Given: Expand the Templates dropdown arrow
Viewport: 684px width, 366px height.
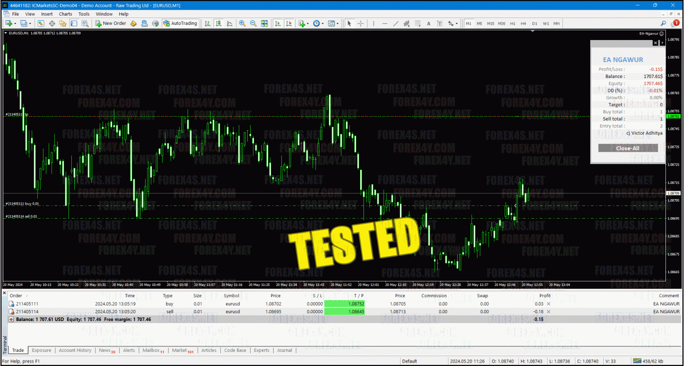Looking at the screenshot, I should (338, 23).
